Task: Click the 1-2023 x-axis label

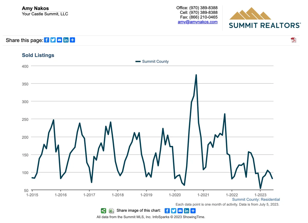Action: pos(260,195)
